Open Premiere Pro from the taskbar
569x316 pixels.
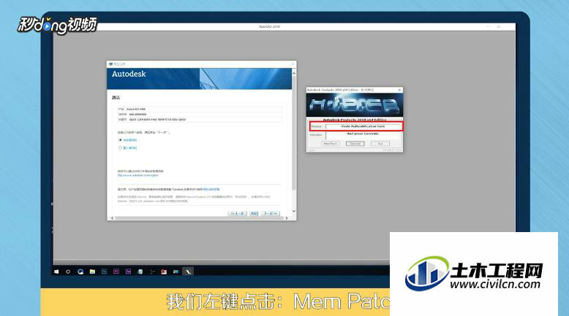pos(116,271)
